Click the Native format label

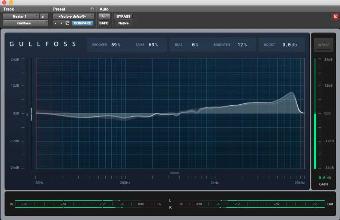(x=123, y=23)
